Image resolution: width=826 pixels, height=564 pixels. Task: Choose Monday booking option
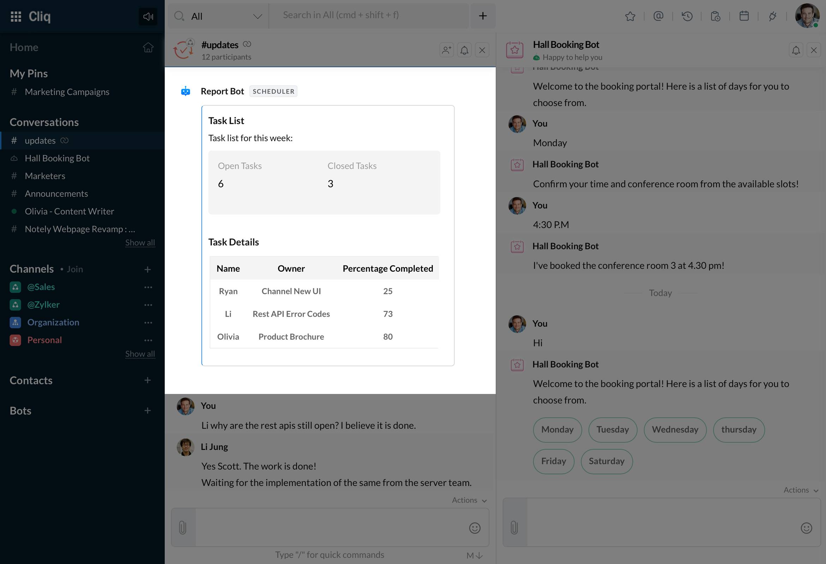point(557,430)
